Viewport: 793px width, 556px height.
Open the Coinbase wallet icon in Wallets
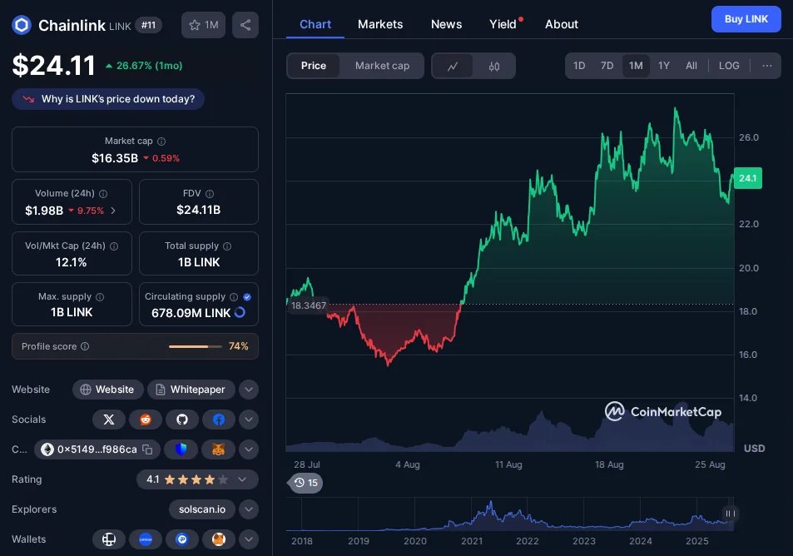pos(146,539)
